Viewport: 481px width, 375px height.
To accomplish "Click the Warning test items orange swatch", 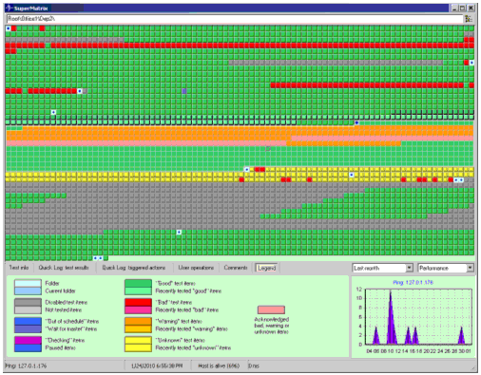I will 138,321.
